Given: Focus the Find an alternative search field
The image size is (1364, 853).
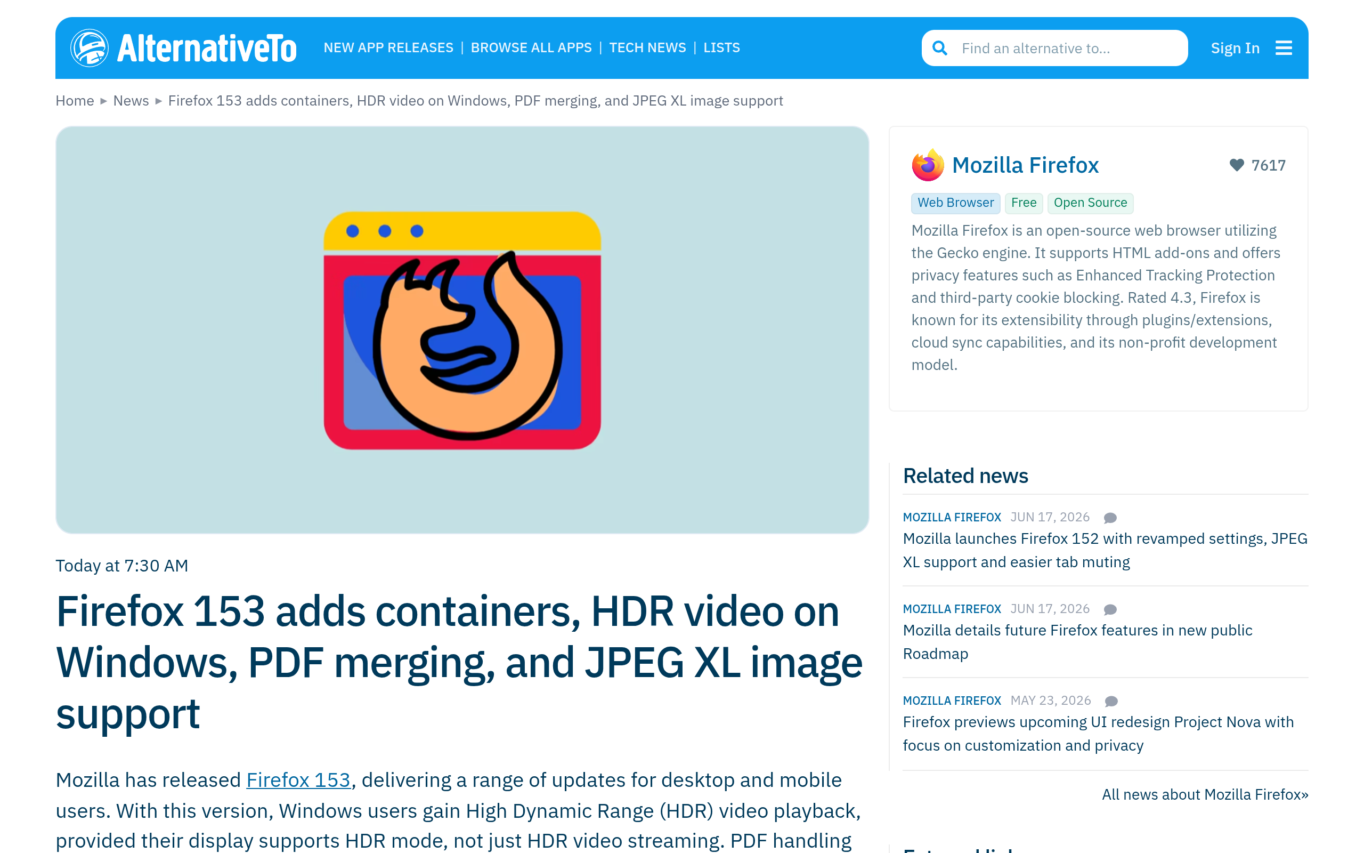Looking at the screenshot, I should [x=1054, y=48].
